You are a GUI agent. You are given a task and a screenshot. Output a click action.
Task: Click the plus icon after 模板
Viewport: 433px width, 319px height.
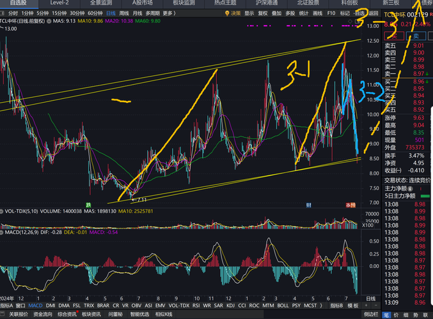tap(366, 306)
